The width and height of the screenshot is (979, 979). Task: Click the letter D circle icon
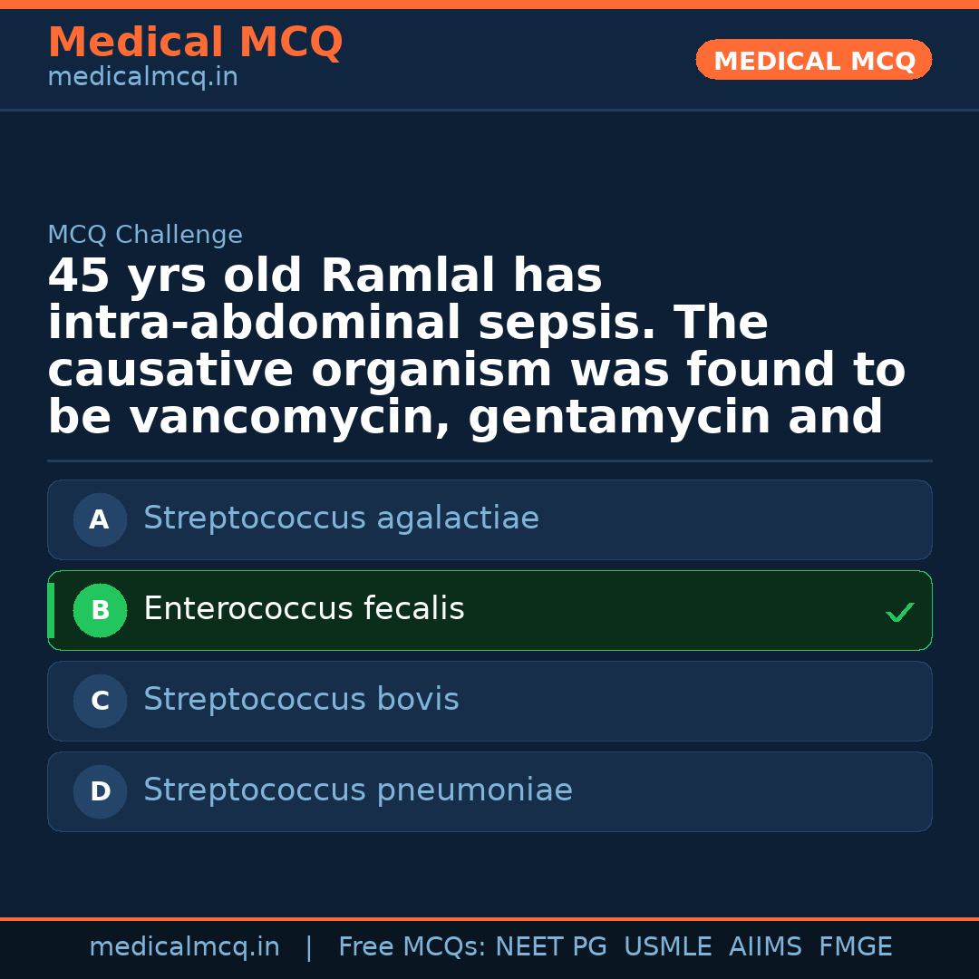(x=100, y=792)
